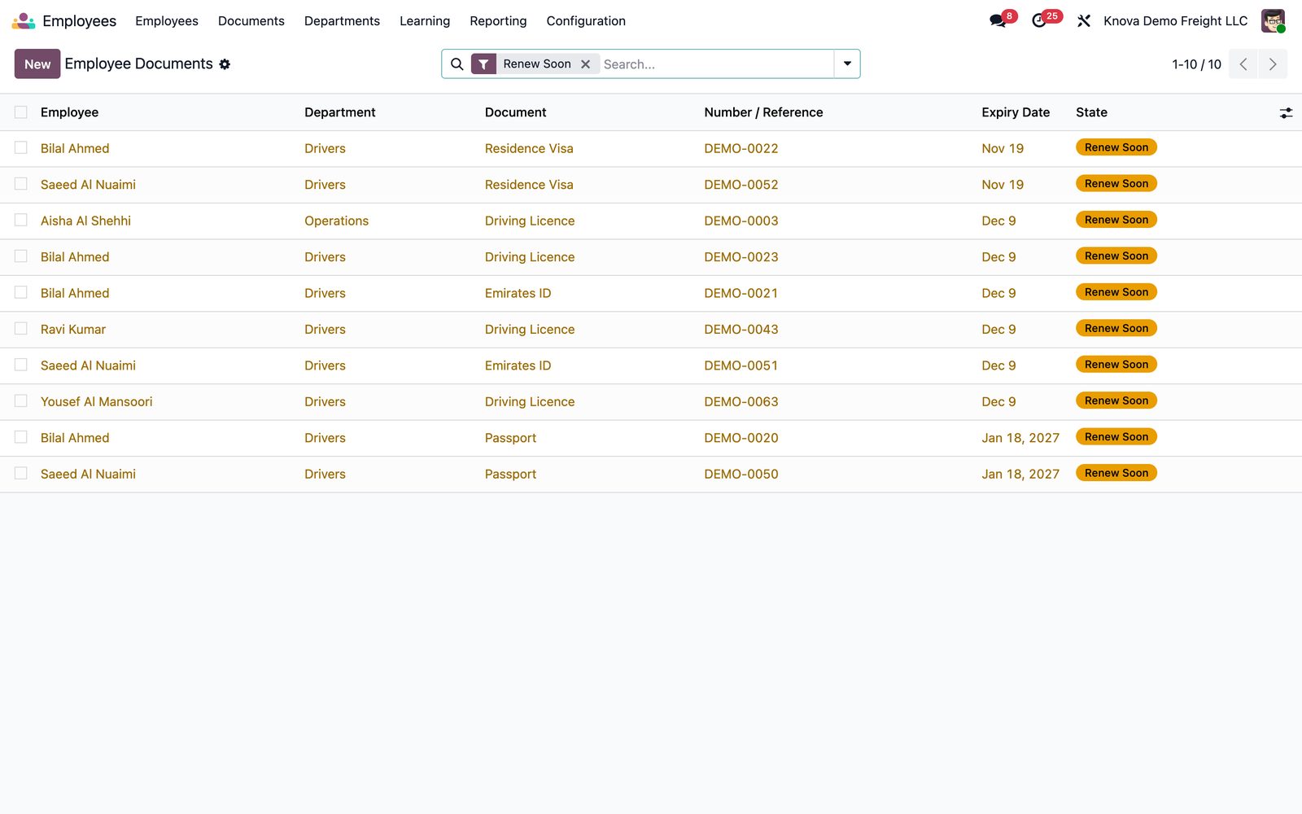1302x814 pixels.
Task: Click the Operations department cell
Action: click(336, 221)
